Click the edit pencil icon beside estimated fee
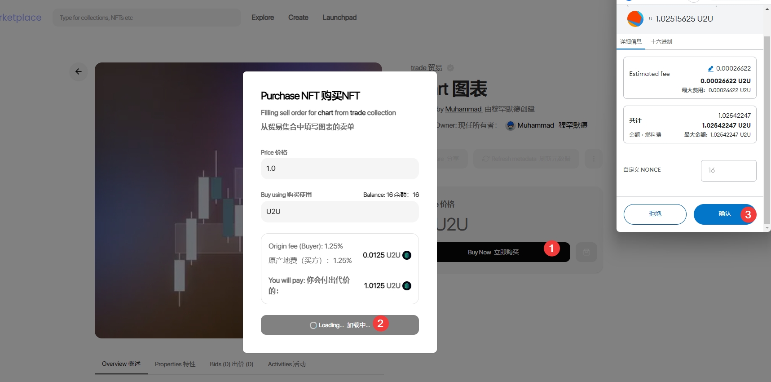The image size is (771, 382). click(710, 69)
